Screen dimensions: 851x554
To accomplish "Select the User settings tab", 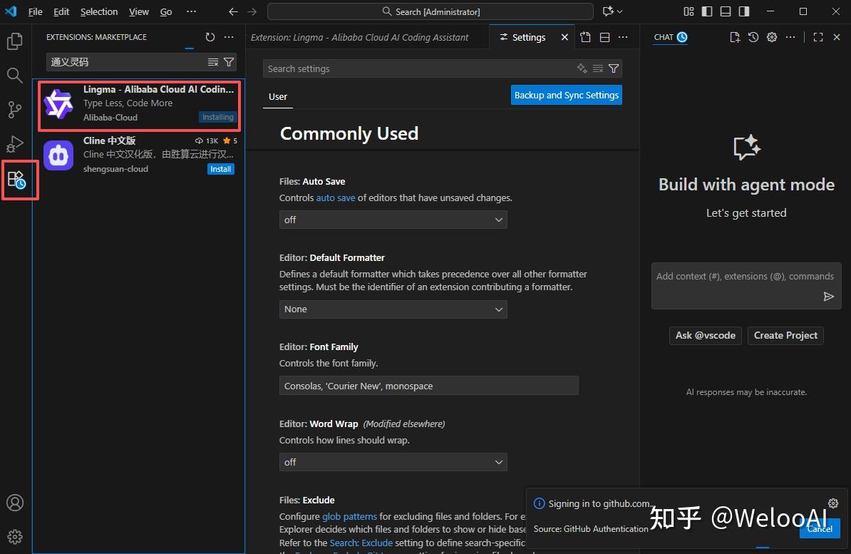I will tap(278, 97).
